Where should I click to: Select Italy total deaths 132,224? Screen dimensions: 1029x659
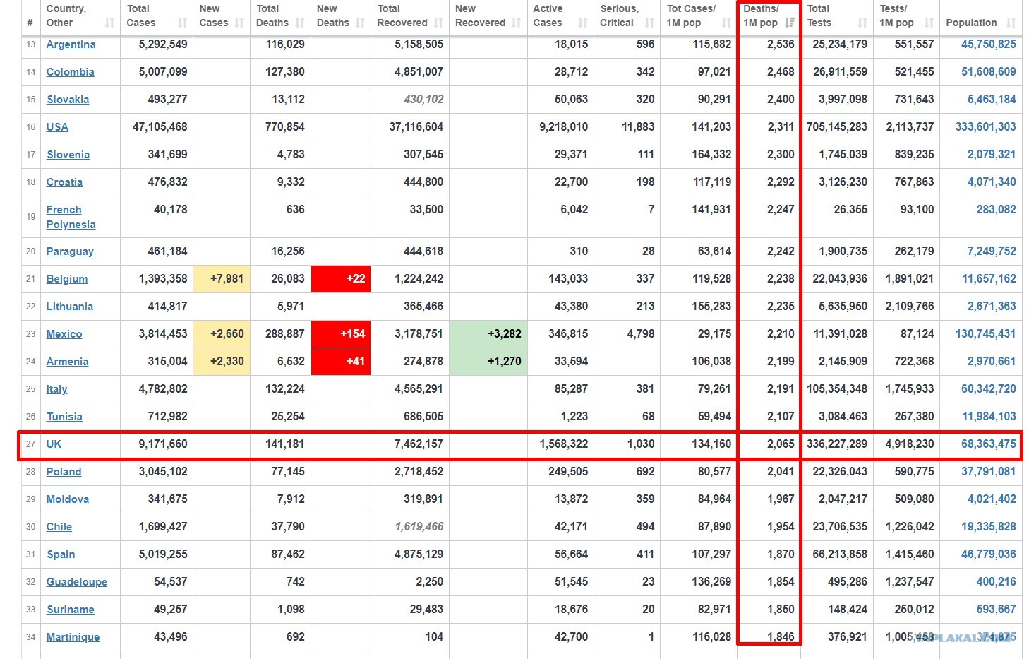pos(285,389)
